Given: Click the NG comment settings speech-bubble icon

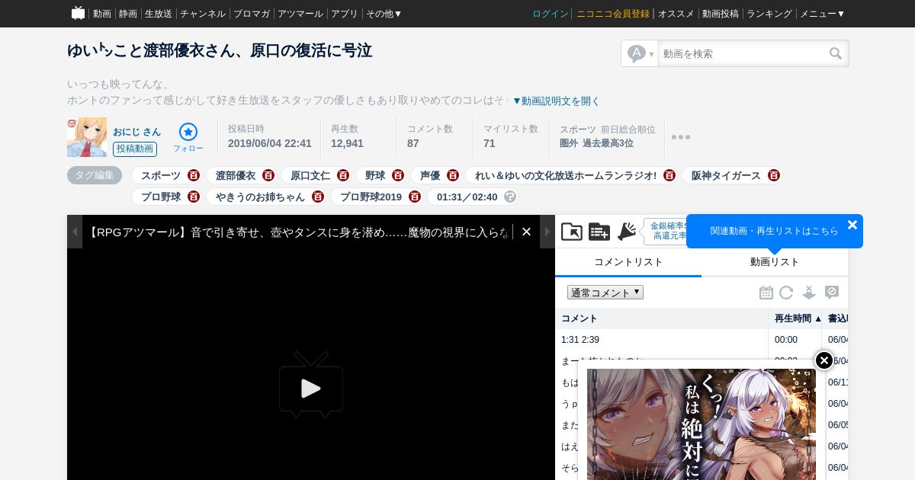Looking at the screenshot, I should coord(832,293).
